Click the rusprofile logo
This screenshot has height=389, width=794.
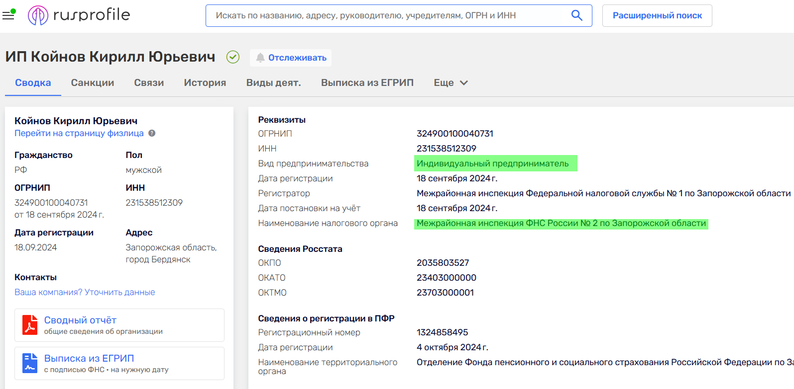(x=79, y=15)
